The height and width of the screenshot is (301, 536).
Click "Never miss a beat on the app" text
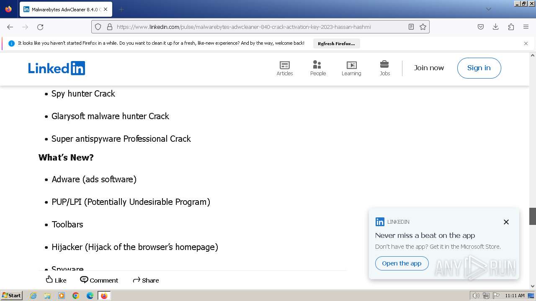point(425,235)
